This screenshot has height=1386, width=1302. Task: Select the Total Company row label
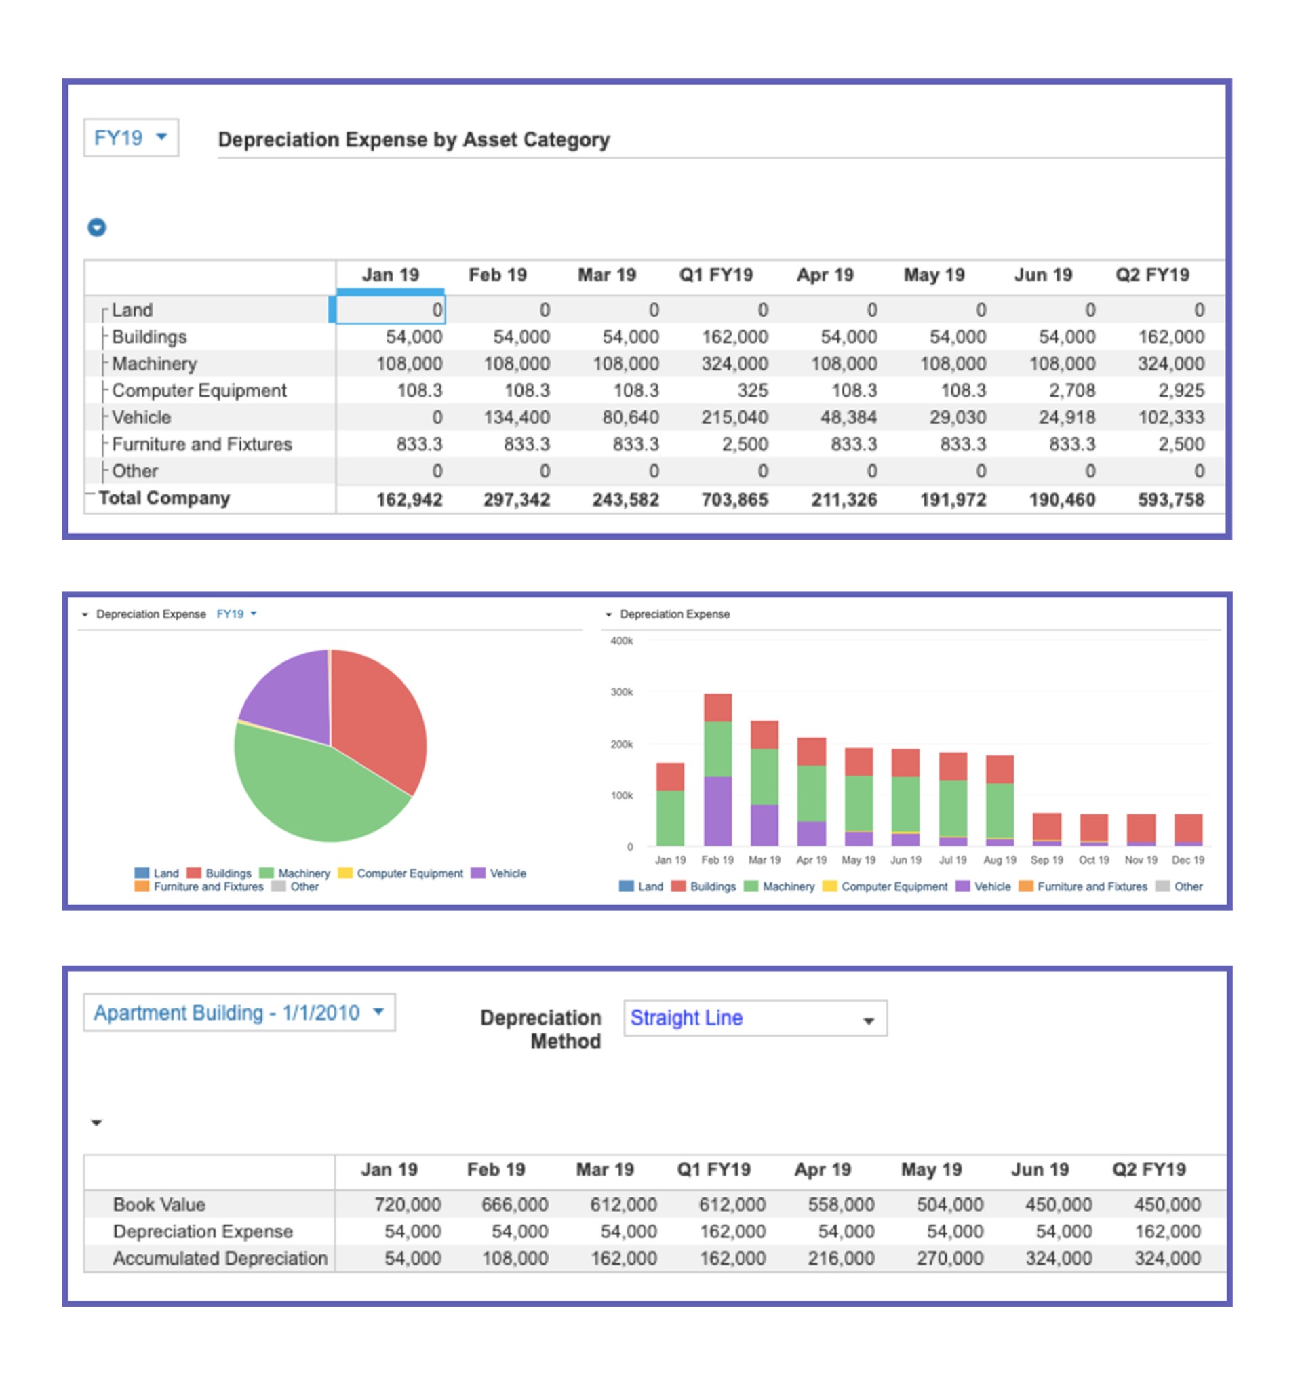164,498
